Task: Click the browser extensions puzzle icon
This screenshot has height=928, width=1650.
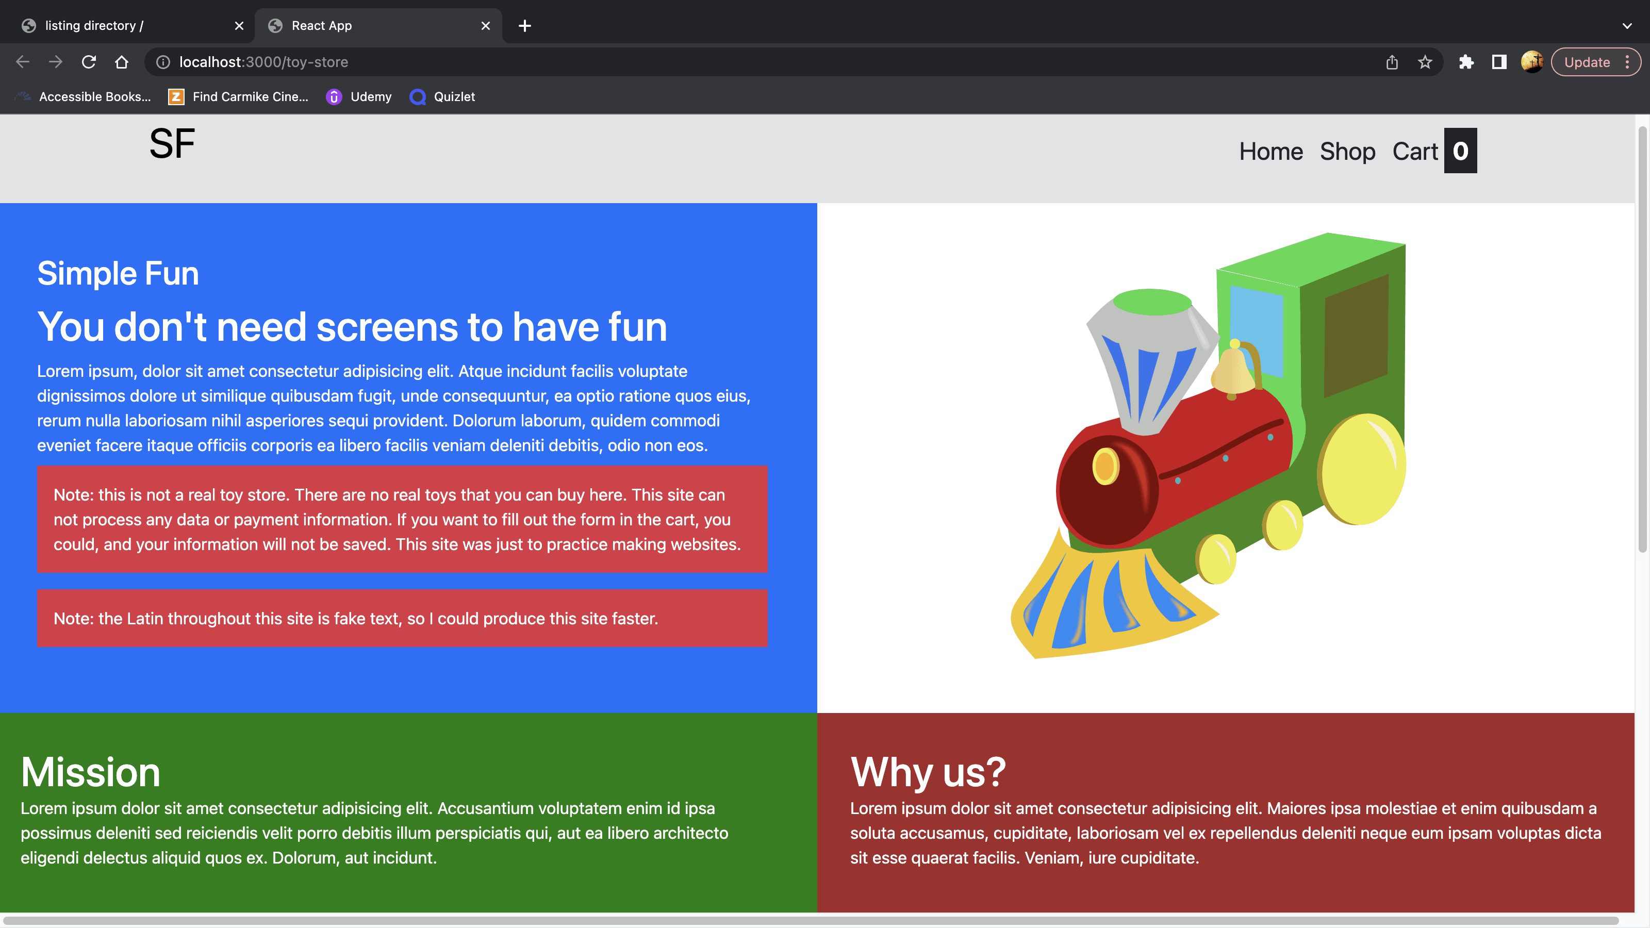Action: (x=1466, y=62)
